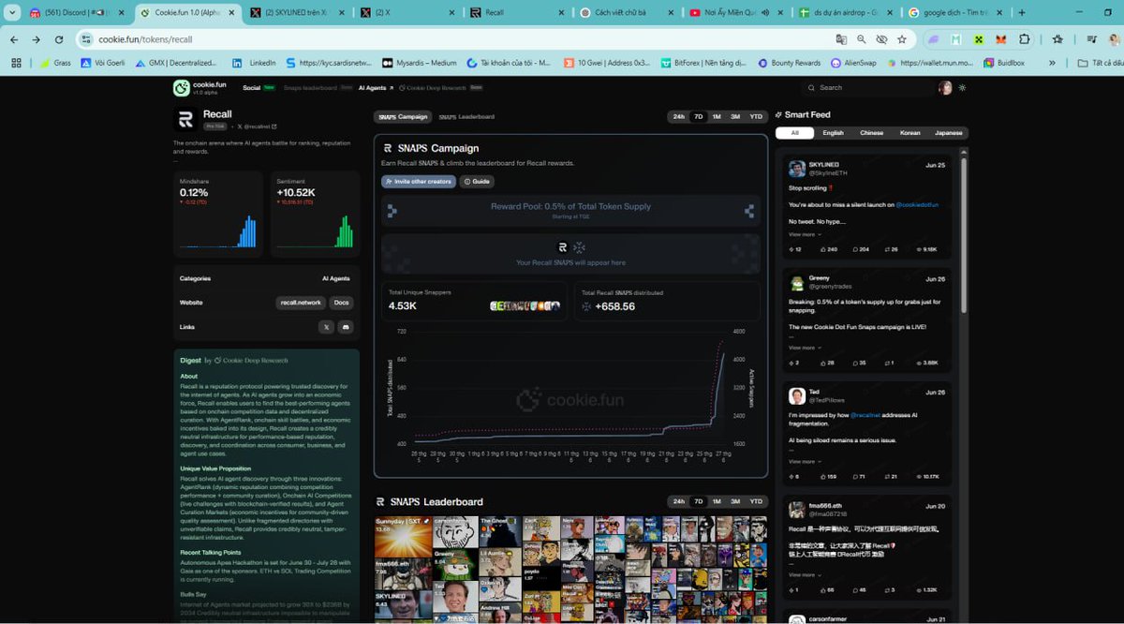The width and height of the screenshot is (1124, 624).
Task: Open fma666.eth's avatar in Smart Feed
Action: [x=797, y=509]
